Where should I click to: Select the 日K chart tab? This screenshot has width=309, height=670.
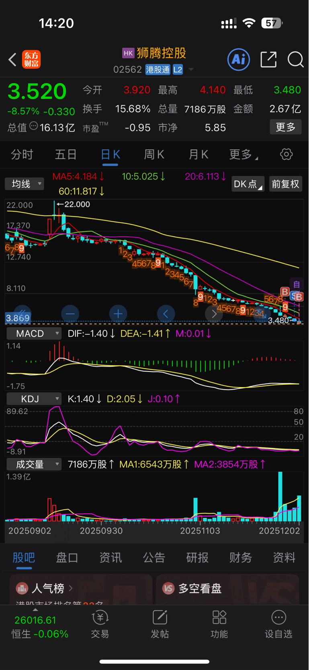(x=111, y=155)
